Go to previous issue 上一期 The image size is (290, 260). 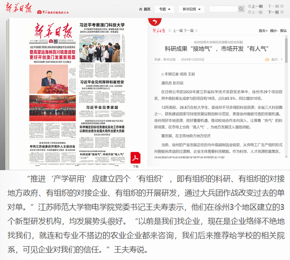(x=255, y=6)
